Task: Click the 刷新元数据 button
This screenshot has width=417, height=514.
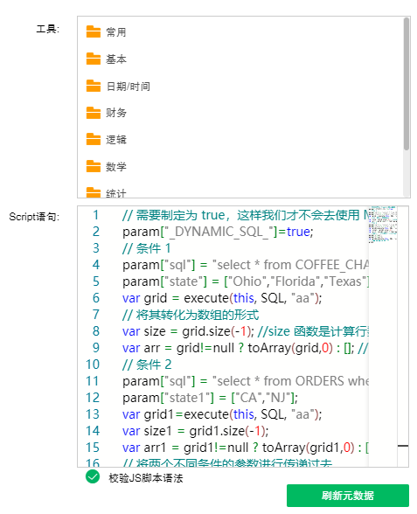Action: (x=348, y=496)
